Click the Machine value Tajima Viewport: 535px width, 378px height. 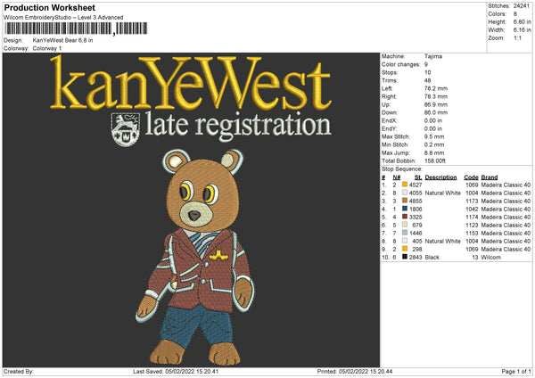433,56
